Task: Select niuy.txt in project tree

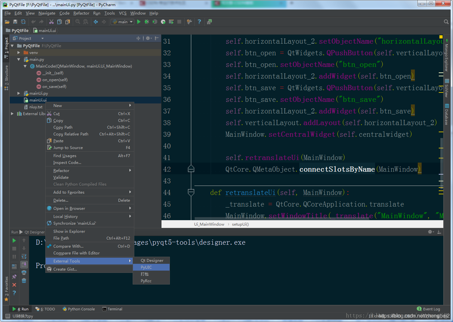Action: click(x=36, y=107)
